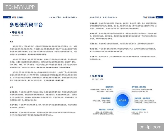Click the 语言多元化 bold label
This screenshot has width=167, height=134.
[94, 56]
